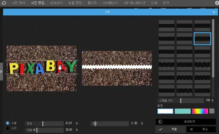Choose the teal polka-dot pattern swatch
Screen dimensions: 219x134
pos(183,111)
